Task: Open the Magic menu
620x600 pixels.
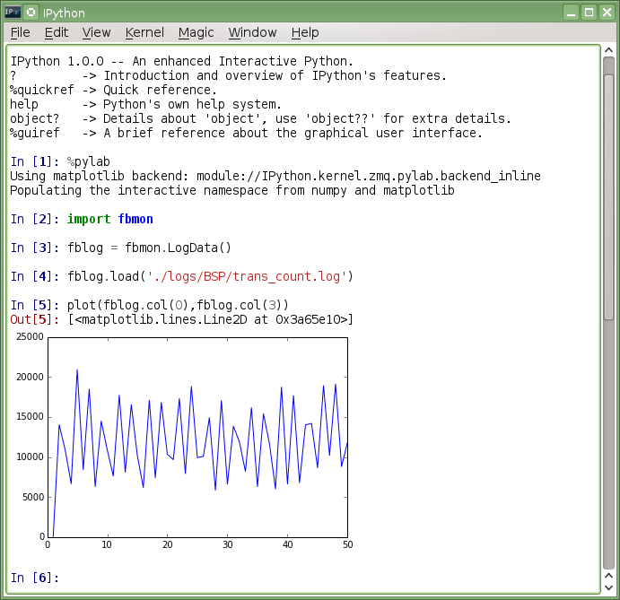Action: (x=196, y=32)
